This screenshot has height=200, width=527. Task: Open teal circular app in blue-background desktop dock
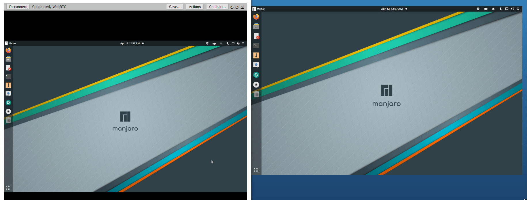point(256,75)
